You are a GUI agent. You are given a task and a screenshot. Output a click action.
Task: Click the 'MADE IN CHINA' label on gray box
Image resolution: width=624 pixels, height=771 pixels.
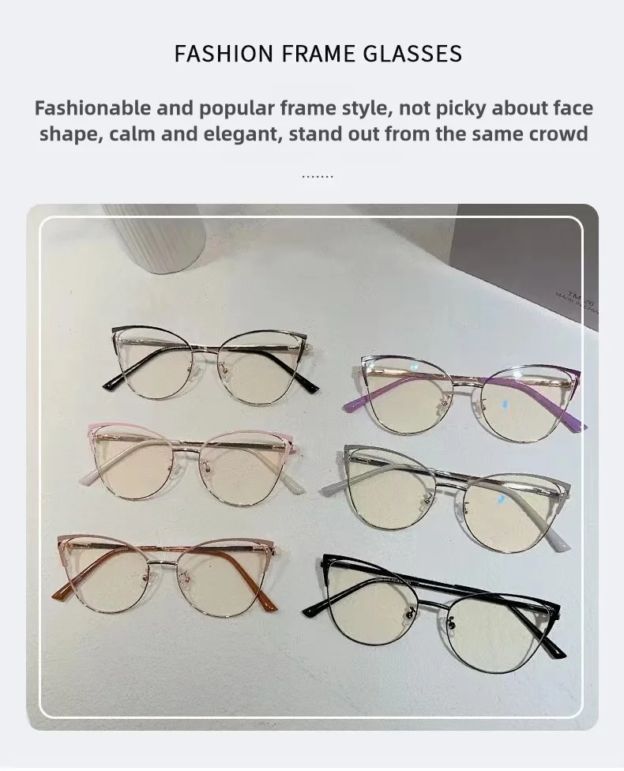click(577, 303)
